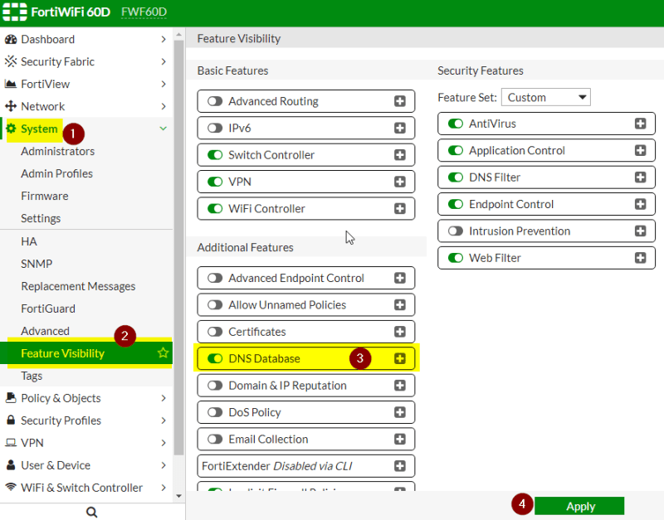Image resolution: width=664 pixels, height=520 pixels.
Task: Click the plus icon on WiFi Controller
Action: point(400,209)
